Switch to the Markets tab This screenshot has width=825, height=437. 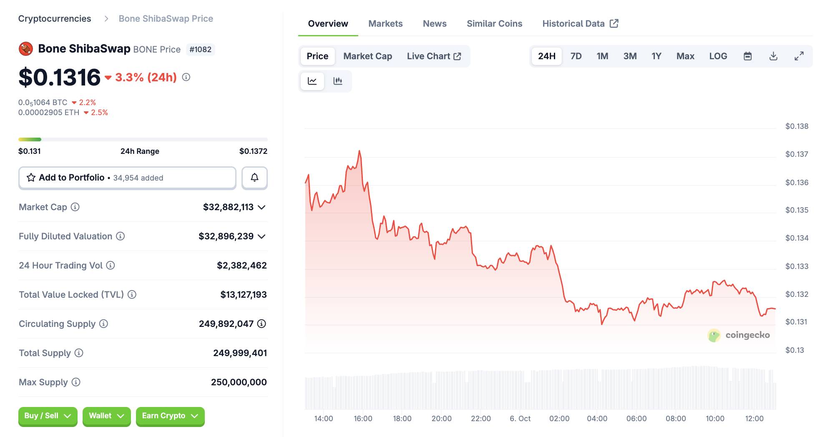pos(385,24)
